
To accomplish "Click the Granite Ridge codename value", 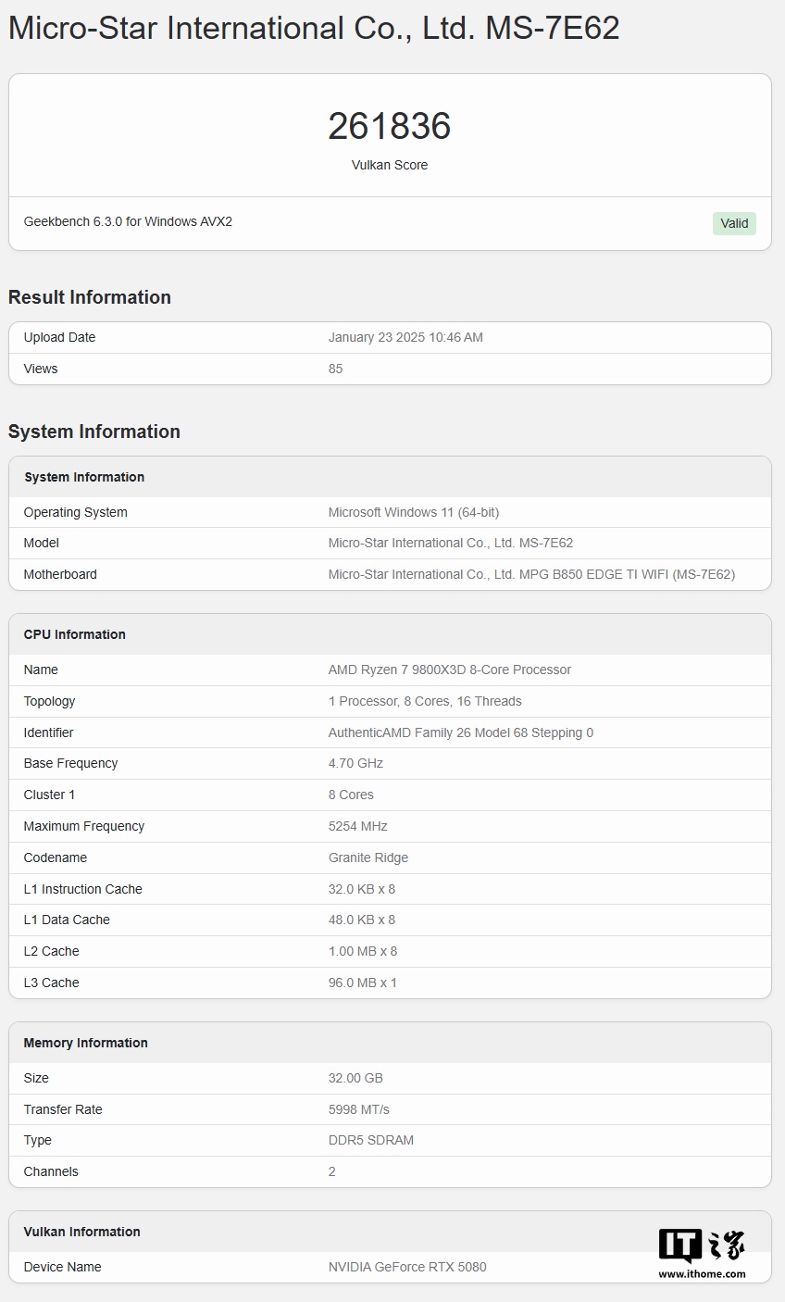I will tap(368, 858).
